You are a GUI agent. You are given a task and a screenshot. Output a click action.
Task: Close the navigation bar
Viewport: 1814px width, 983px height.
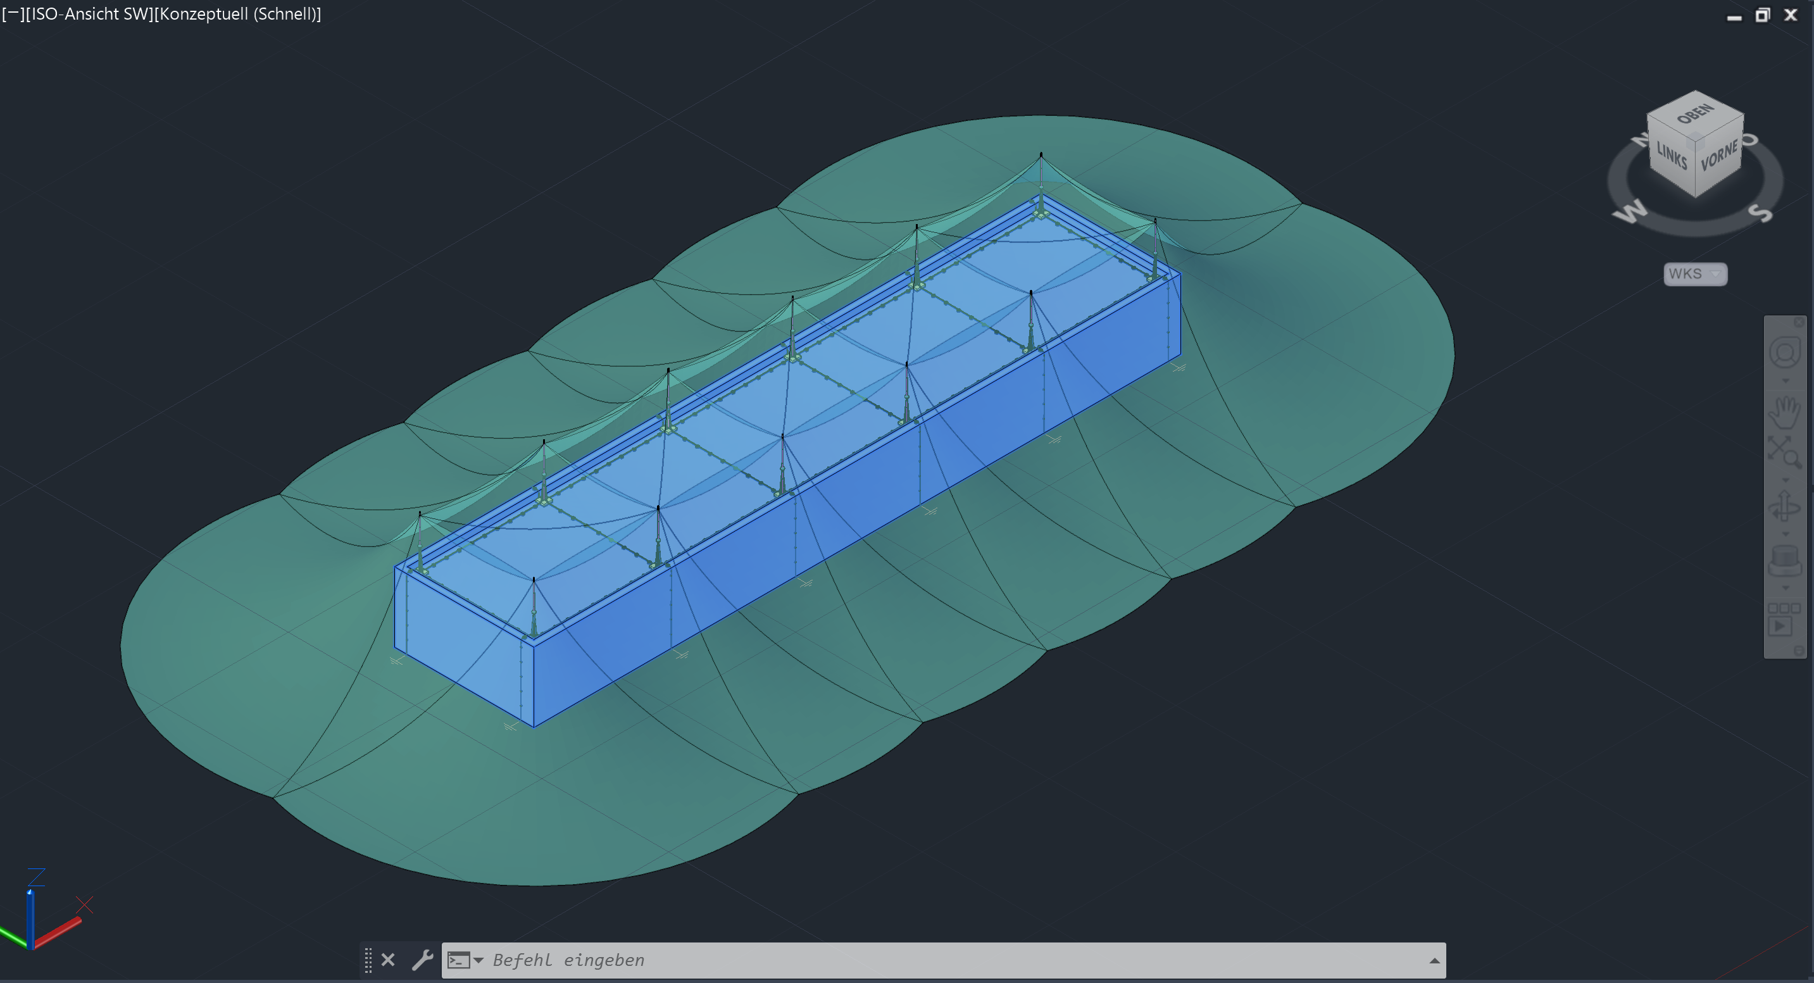coord(1799,322)
